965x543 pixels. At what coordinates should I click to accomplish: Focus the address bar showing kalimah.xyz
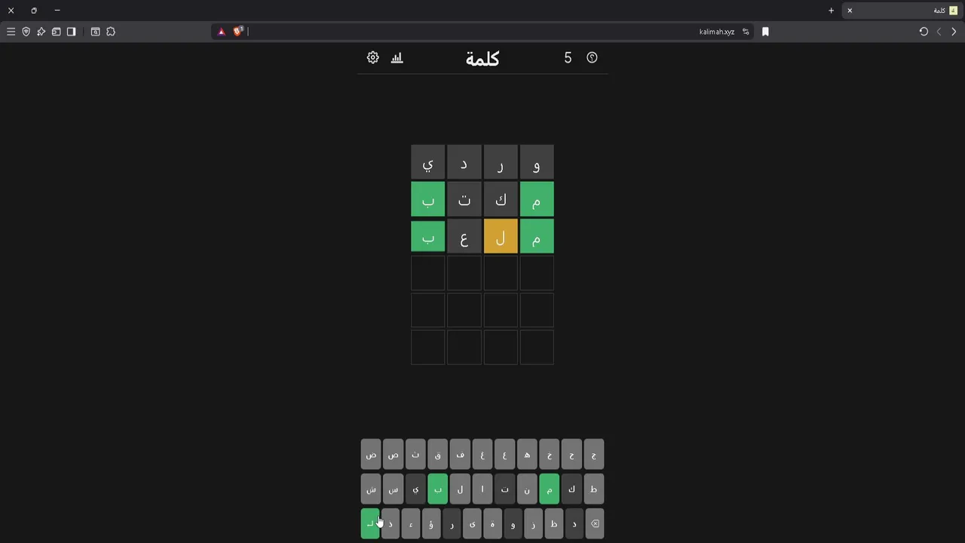[482, 32]
